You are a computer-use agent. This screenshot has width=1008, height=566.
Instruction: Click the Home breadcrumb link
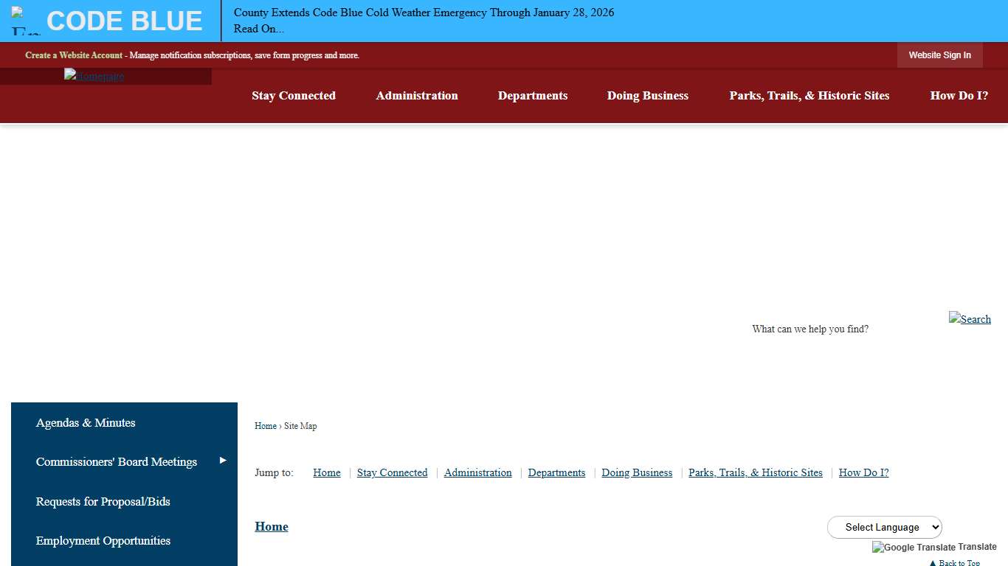[x=265, y=426]
